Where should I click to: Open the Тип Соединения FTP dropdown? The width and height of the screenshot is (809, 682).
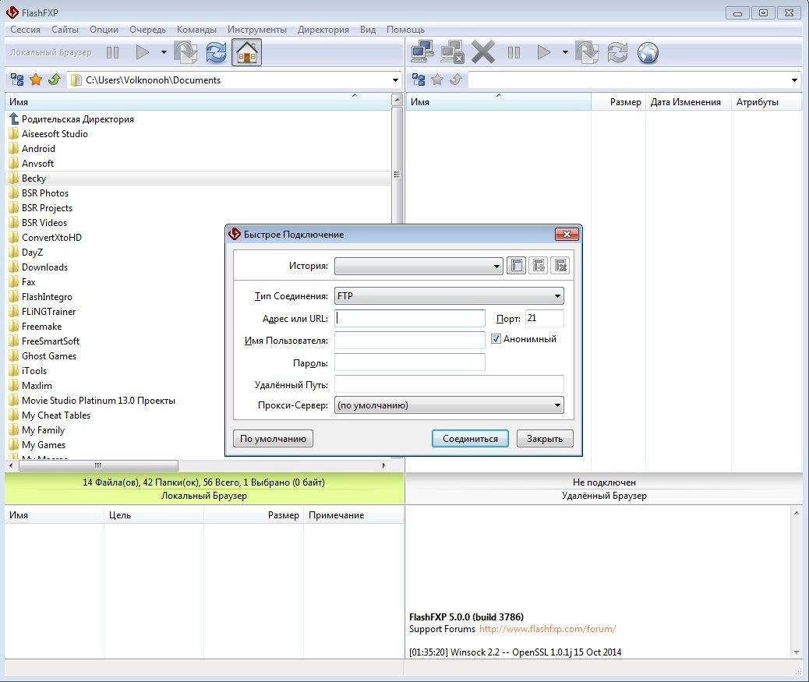(449, 296)
